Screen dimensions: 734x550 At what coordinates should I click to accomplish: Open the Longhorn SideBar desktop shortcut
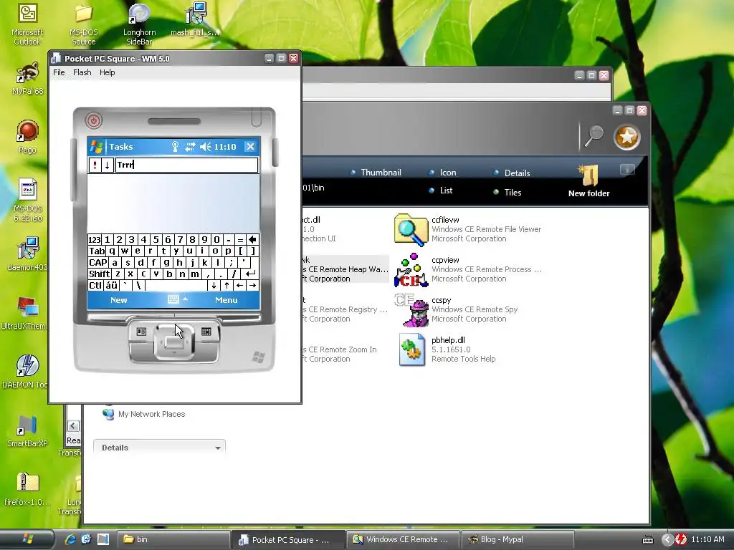[140, 25]
